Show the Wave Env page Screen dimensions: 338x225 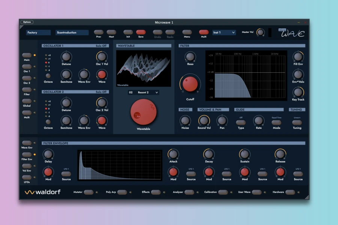(27, 143)
